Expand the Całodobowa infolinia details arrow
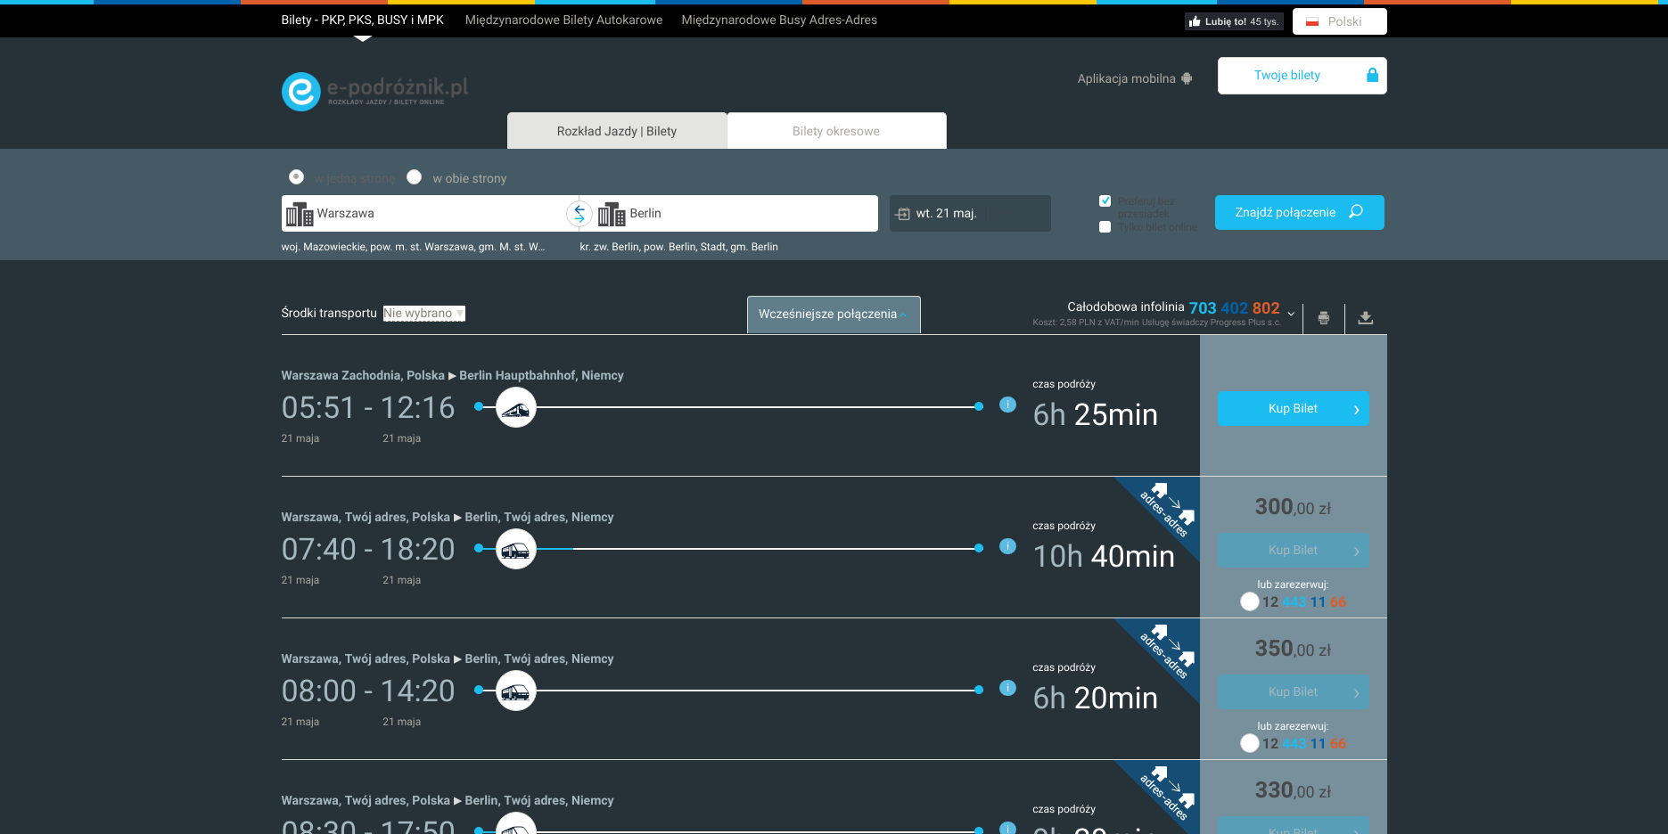This screenshot has height=834, width=1668. [x=1291, y=314]
